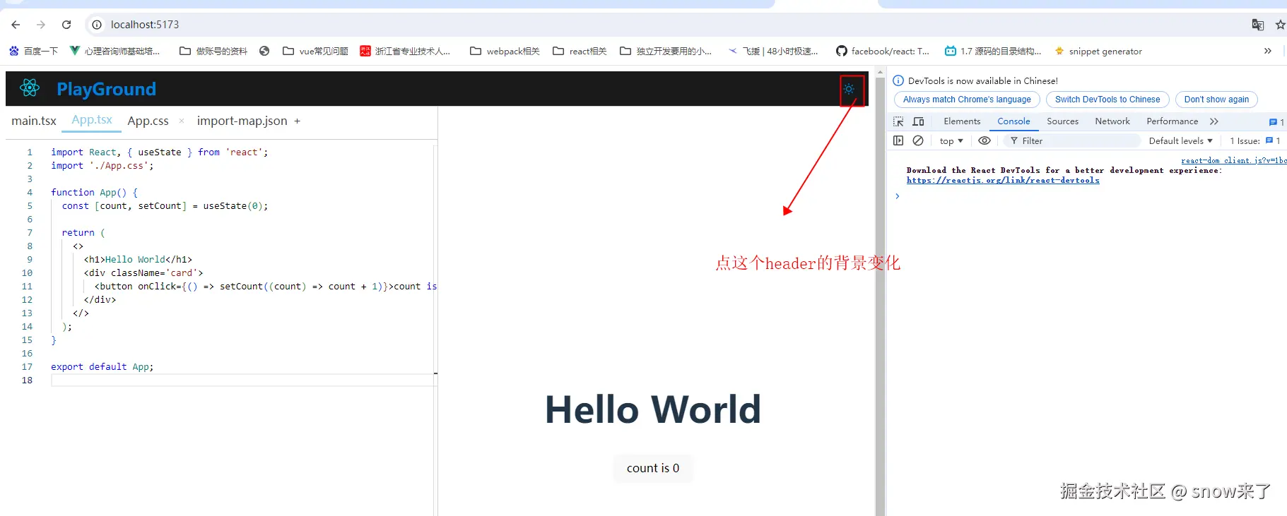The image size is (1287, 516).
Task: View site info icon in address bar
Action: 97,25
